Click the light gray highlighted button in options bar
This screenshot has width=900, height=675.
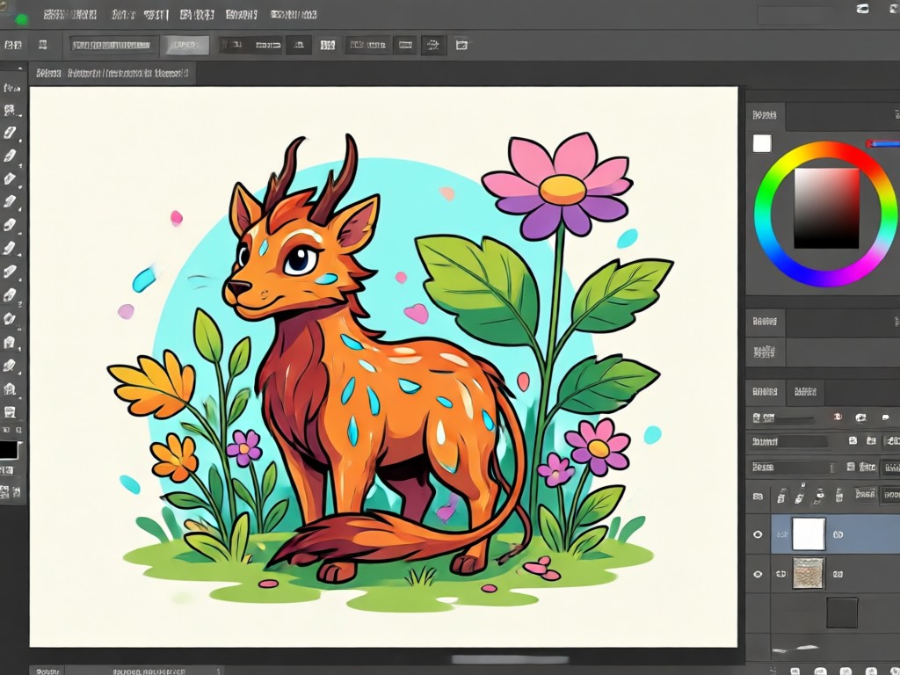click(185, 45)
